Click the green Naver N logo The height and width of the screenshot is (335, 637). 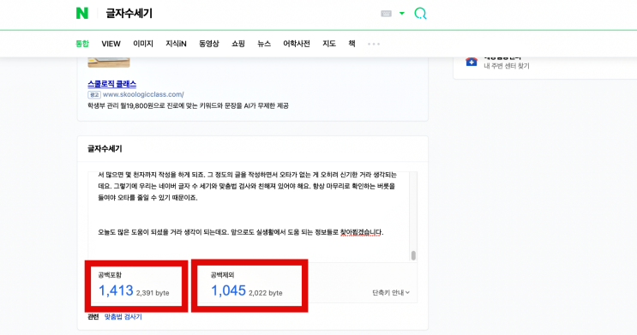(x=82, y=14)
